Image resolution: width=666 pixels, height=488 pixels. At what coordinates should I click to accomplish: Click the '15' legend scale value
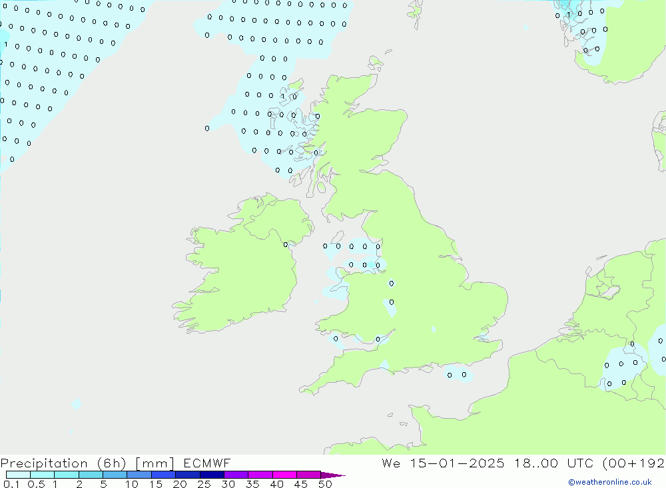[156, 484]
